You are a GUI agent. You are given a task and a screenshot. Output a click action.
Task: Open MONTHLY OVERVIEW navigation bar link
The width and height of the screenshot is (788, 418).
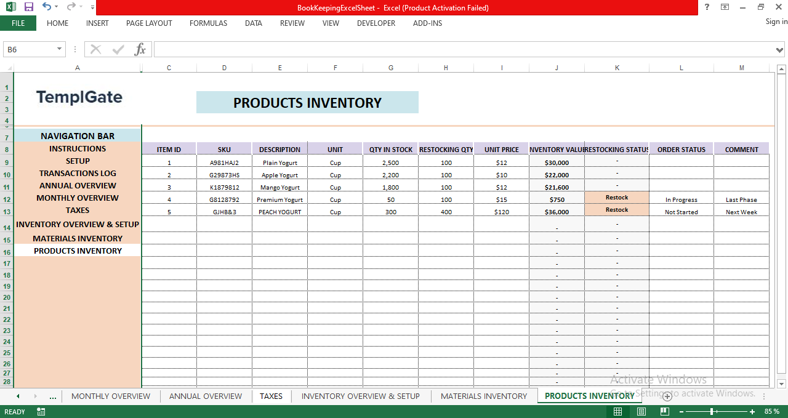[78, 198]
